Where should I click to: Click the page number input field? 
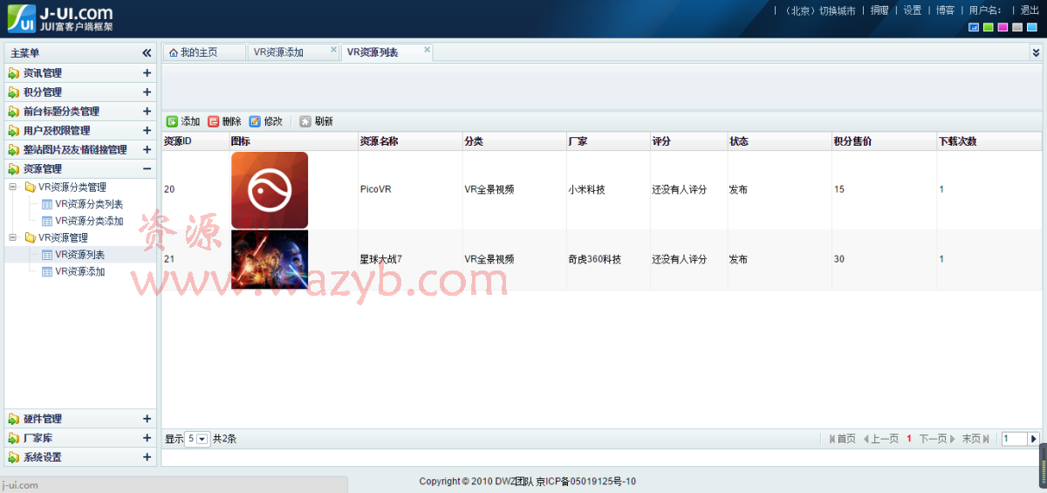click(x=1014, y=439)
